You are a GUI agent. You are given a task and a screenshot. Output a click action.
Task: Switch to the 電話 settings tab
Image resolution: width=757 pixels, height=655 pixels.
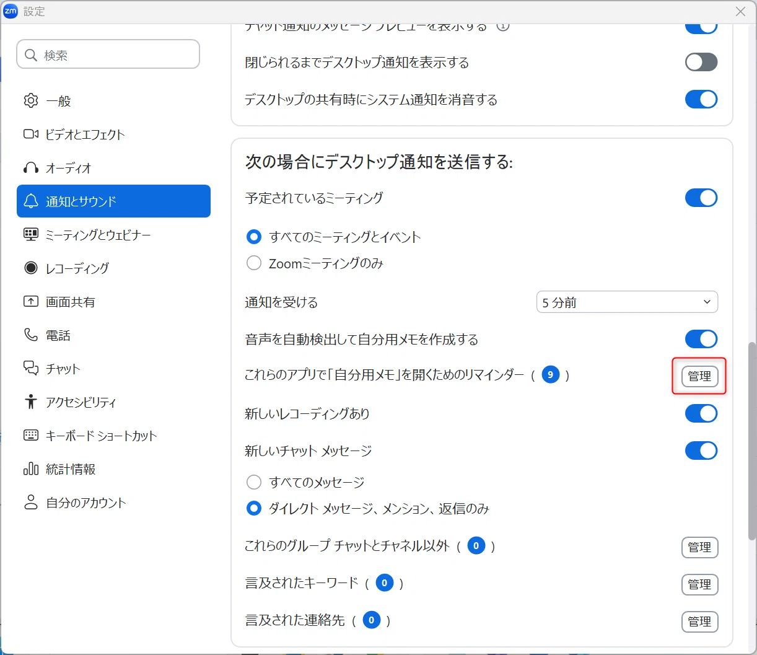[113, 335]
